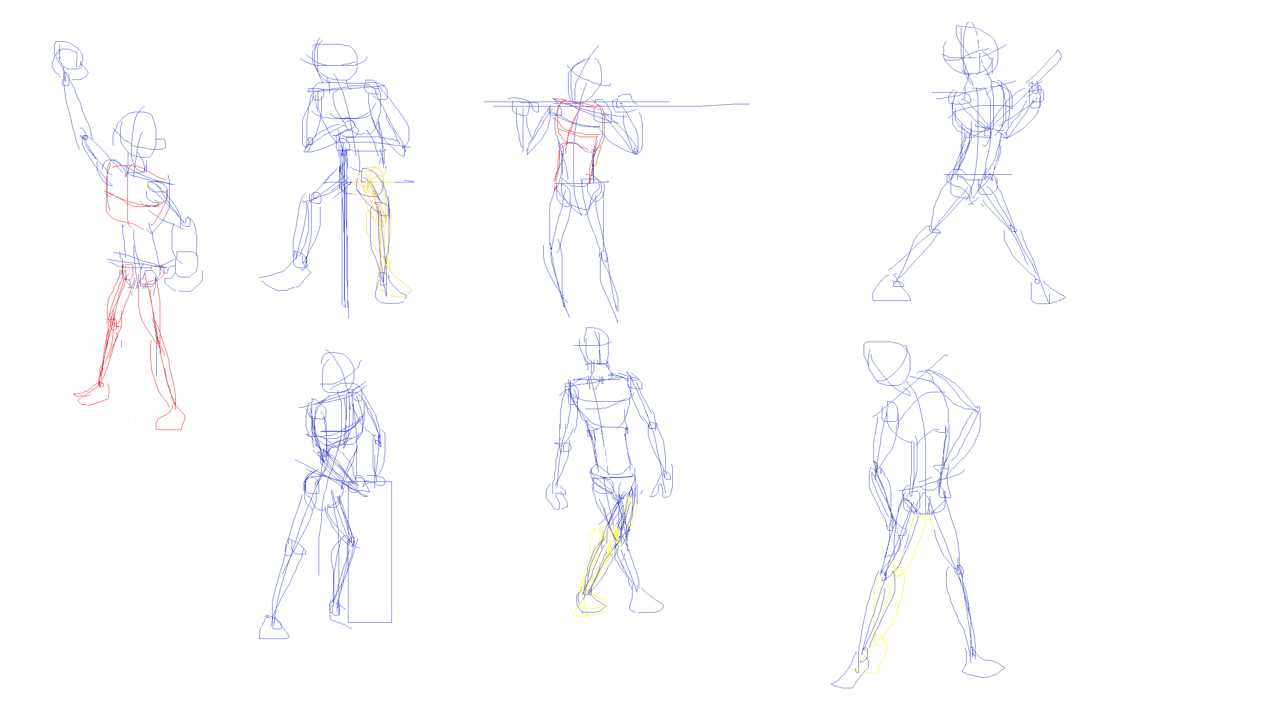This screenshot has width=1264, height=710.
Task: Click the bowed head of the bottom-right figure
Action: (x=888, y=362)
